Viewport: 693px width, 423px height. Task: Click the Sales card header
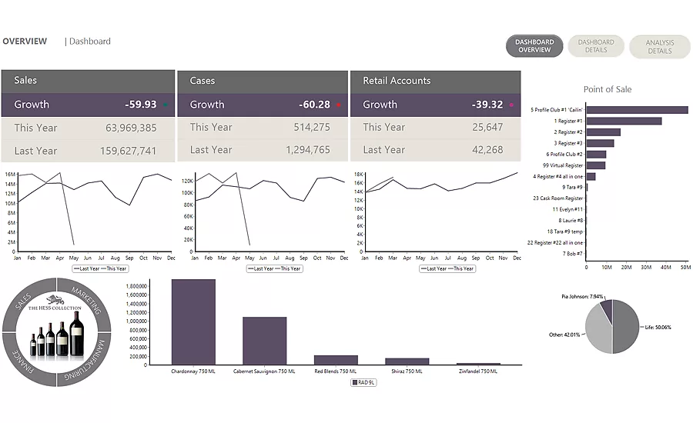(88, 81)
